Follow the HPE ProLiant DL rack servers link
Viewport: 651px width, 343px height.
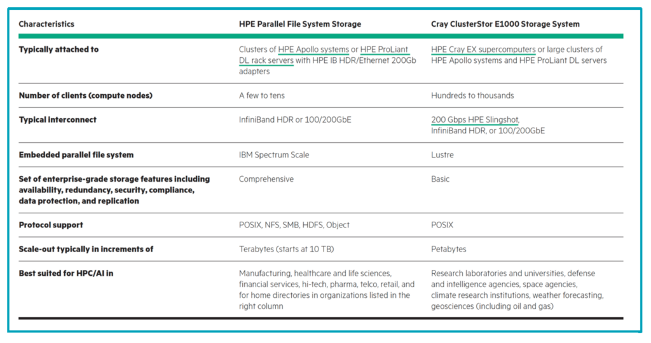(x=324, y=55)
